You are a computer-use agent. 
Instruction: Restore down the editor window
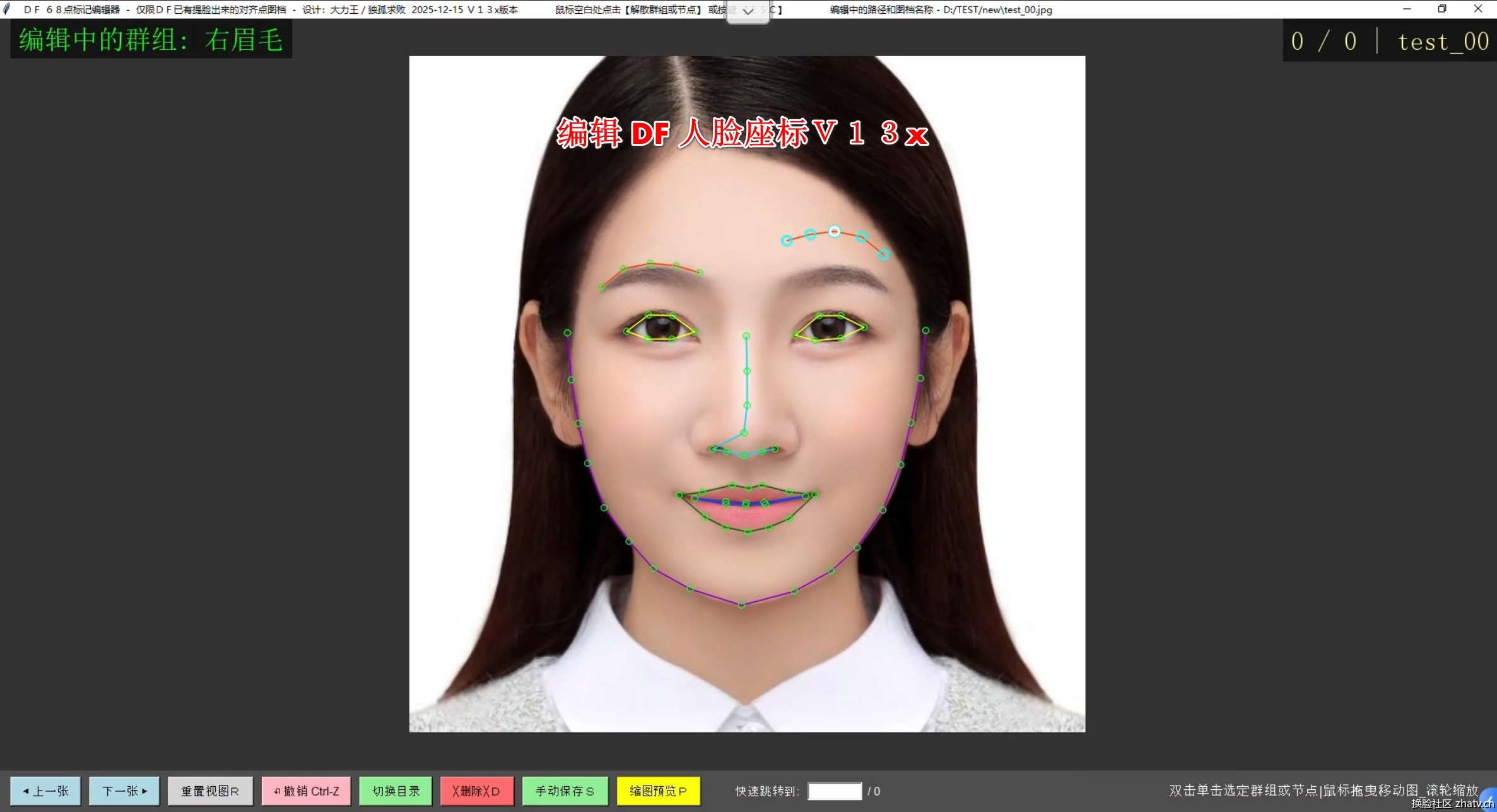(x=1441, y=9)
